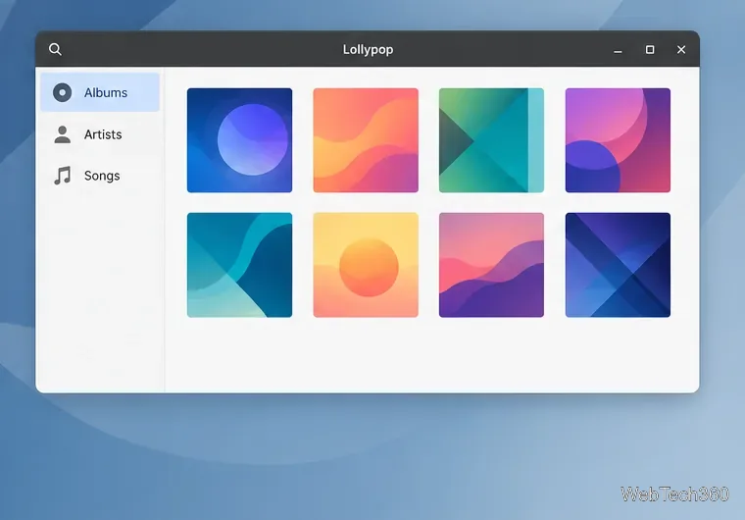
Task: Open the orange wavy gradient album cover
Action: tap(366, 140)
